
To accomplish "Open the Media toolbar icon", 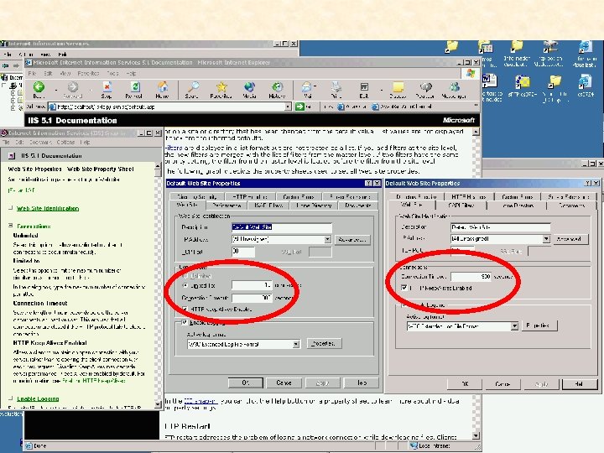I will point(250,90).
